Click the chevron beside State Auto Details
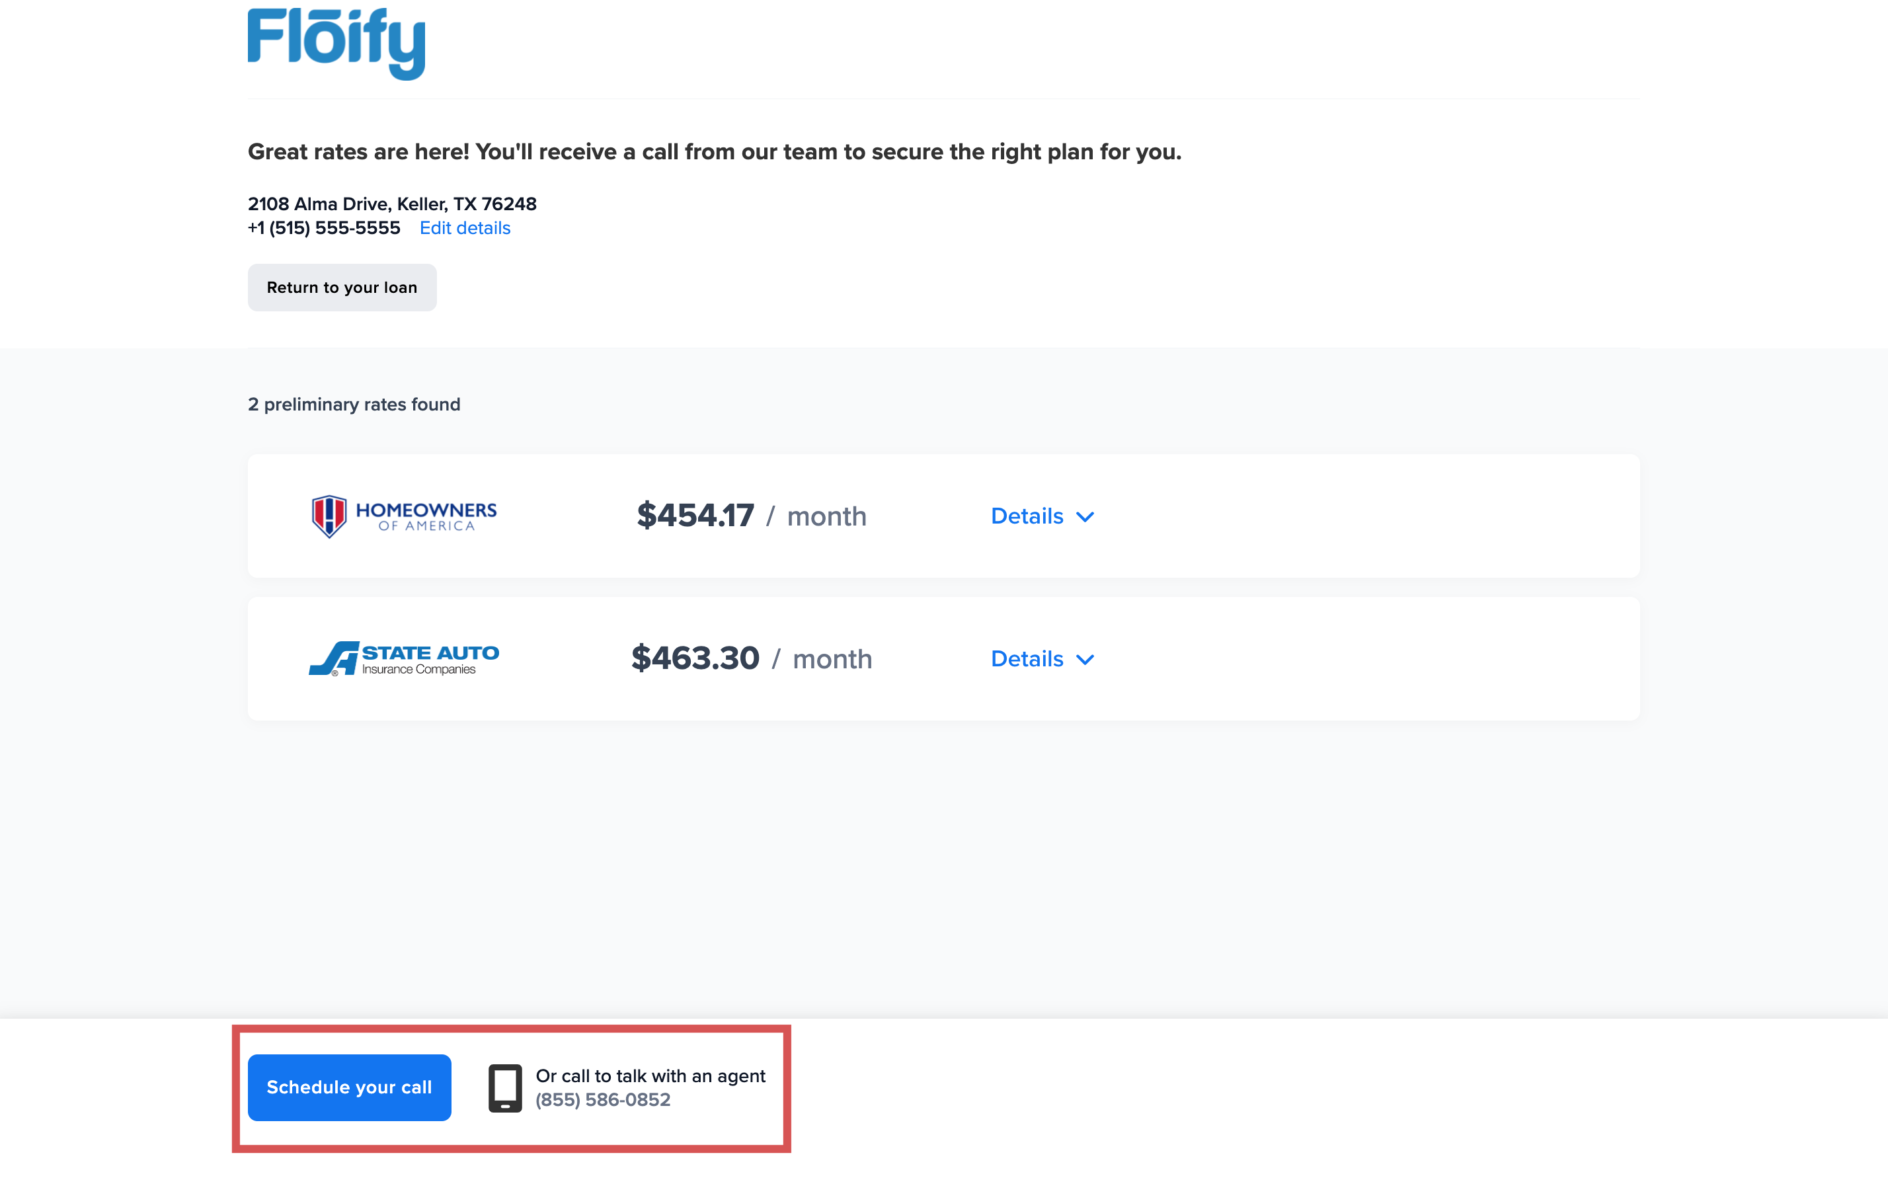This screenshot has height=1178, width=1888. 1085,660
